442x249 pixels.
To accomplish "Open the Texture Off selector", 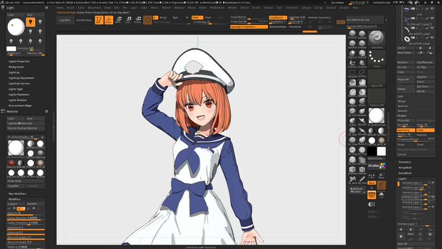I will click(376, 98).
